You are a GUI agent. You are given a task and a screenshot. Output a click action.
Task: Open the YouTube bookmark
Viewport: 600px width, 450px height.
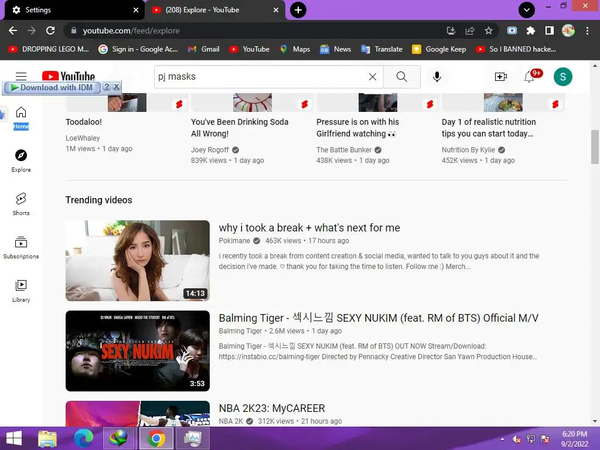point(250,49)
